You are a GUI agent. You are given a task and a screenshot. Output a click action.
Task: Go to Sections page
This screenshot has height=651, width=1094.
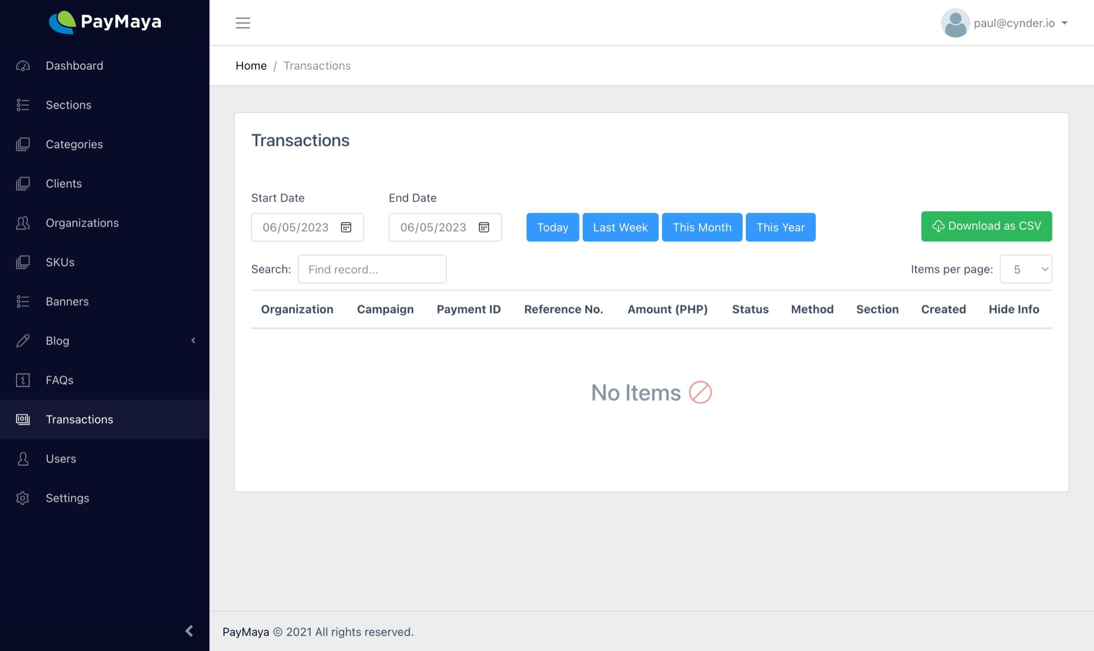click(105, 105)
